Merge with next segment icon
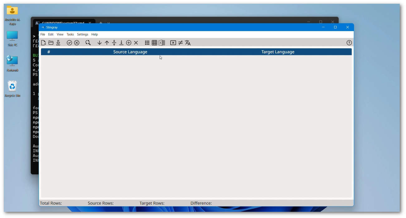This screenshot has height=218, width=406. (x=121, y=43)
